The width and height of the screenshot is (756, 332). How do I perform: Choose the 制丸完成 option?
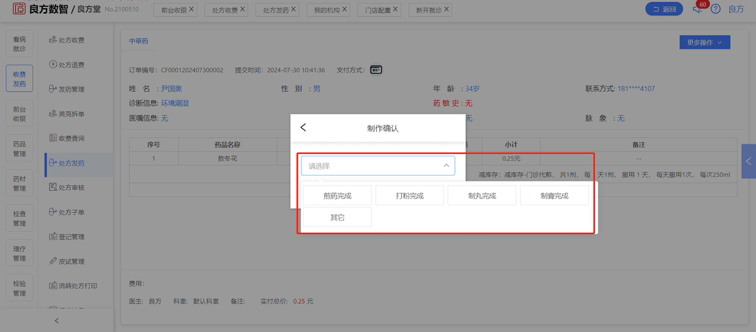coord(482,196)
